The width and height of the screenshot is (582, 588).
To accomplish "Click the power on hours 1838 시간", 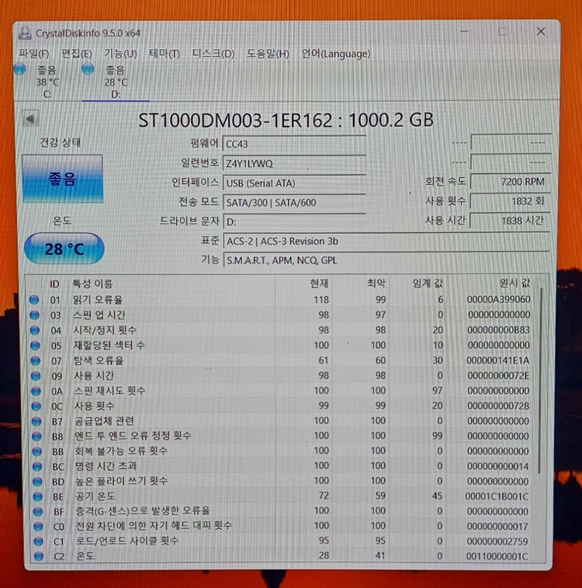I will click(510, 221).
